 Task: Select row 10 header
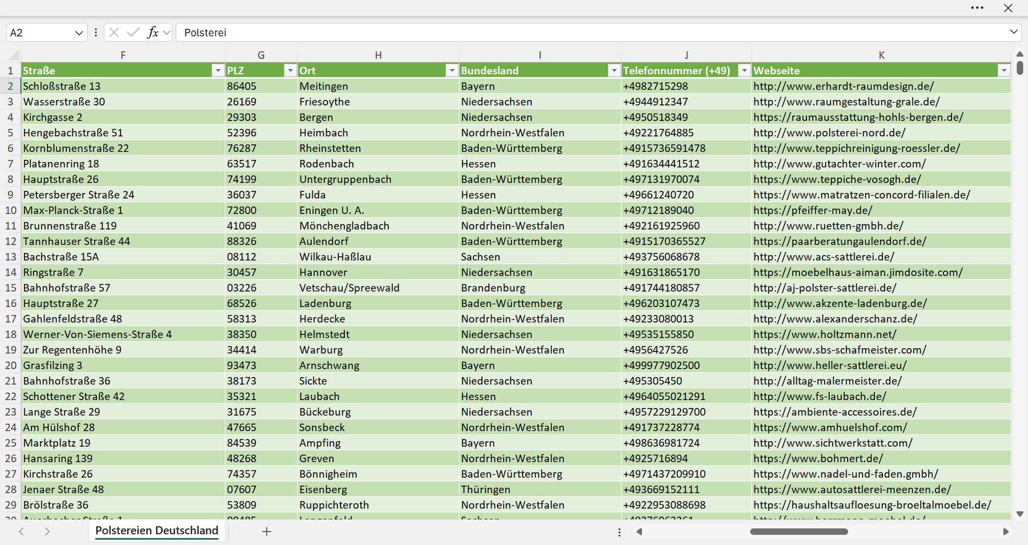coord(10,210)
